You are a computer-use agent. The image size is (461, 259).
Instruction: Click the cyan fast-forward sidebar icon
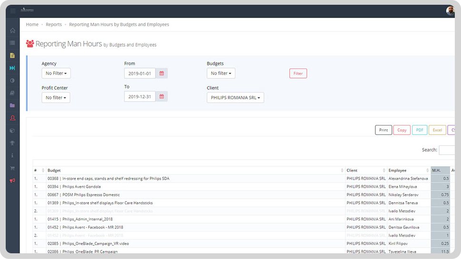pyautogui.click(x=12, y=68)
